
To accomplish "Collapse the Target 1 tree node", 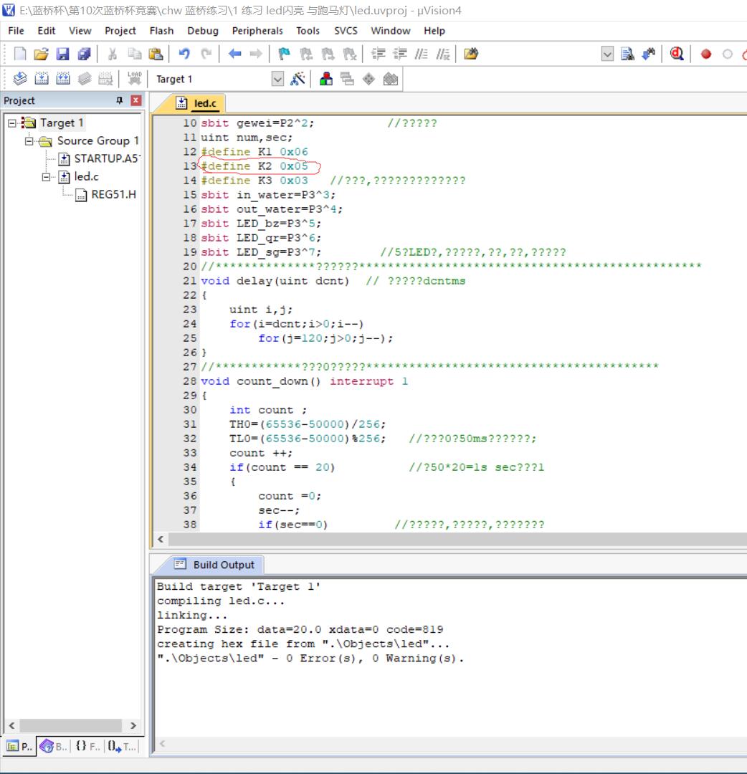I will tap(12, 123).
